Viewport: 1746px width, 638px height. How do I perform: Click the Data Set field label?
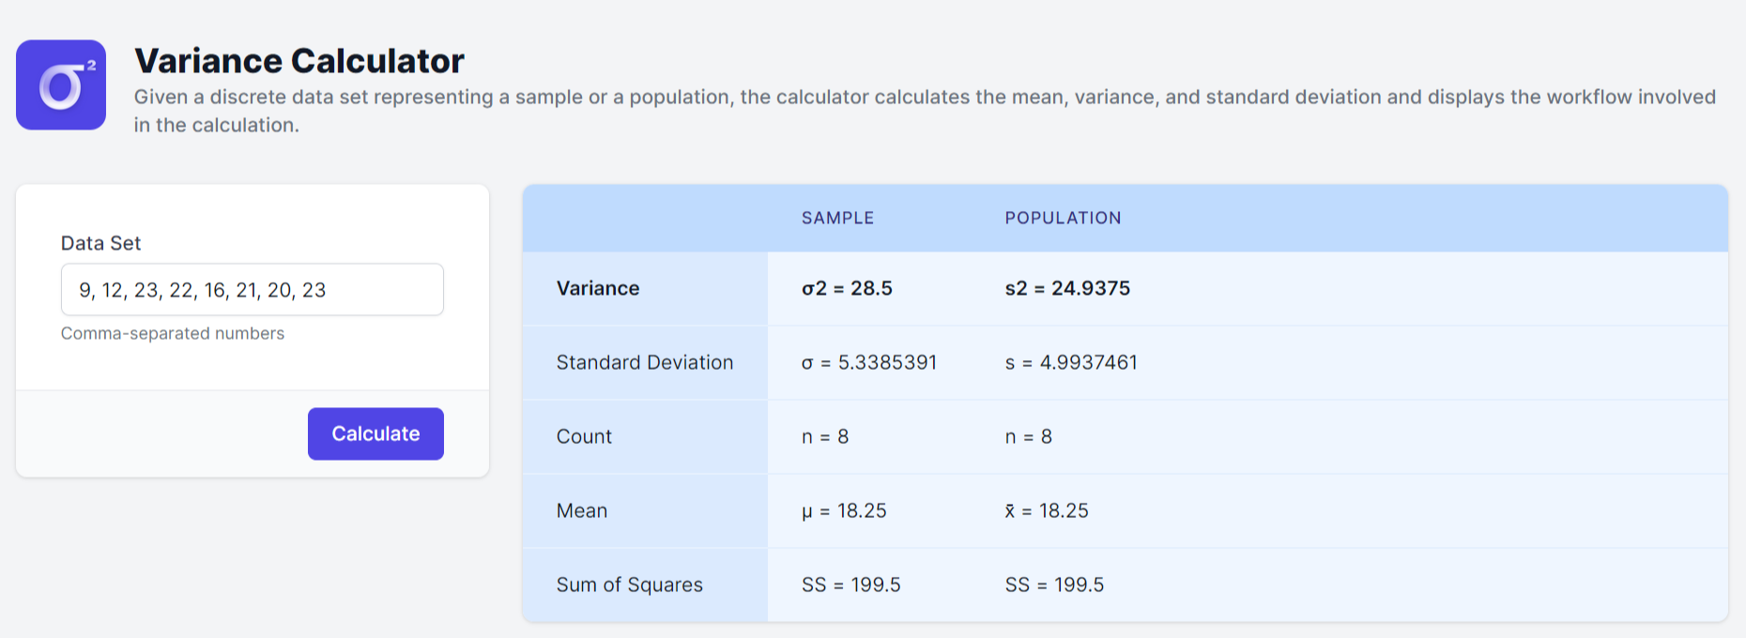pos(100,243)
